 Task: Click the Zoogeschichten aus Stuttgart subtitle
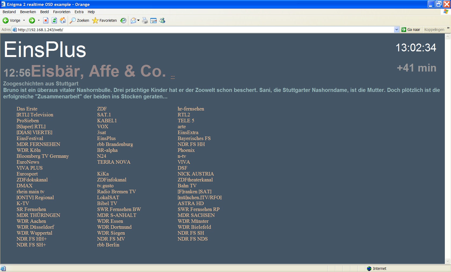pos(41,84)
